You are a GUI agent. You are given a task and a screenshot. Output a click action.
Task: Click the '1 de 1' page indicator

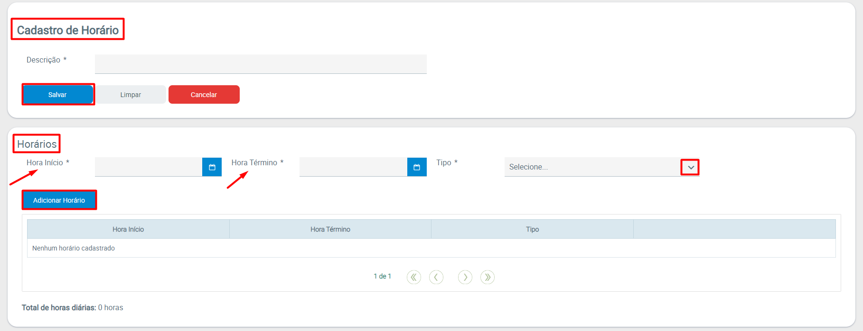[382, 276]
